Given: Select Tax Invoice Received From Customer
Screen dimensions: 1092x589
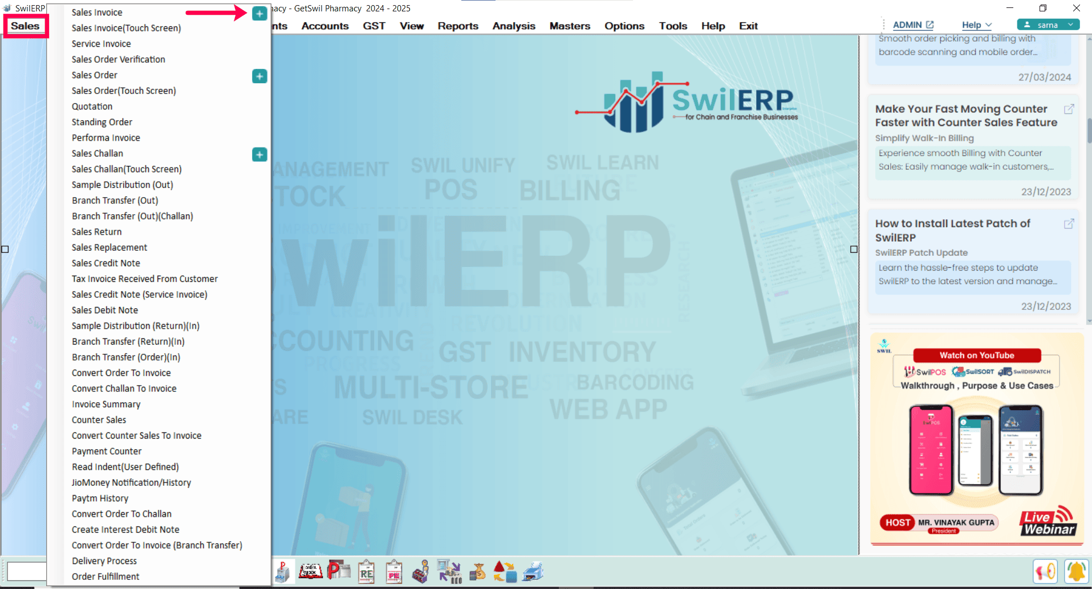Looking at the screenshot, I should point(144,279).
